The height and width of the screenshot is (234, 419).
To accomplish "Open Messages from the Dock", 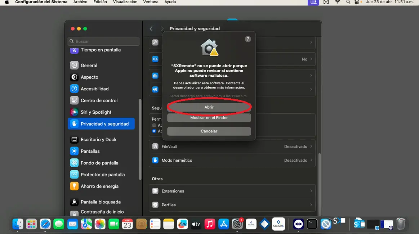I will point(59,224).
